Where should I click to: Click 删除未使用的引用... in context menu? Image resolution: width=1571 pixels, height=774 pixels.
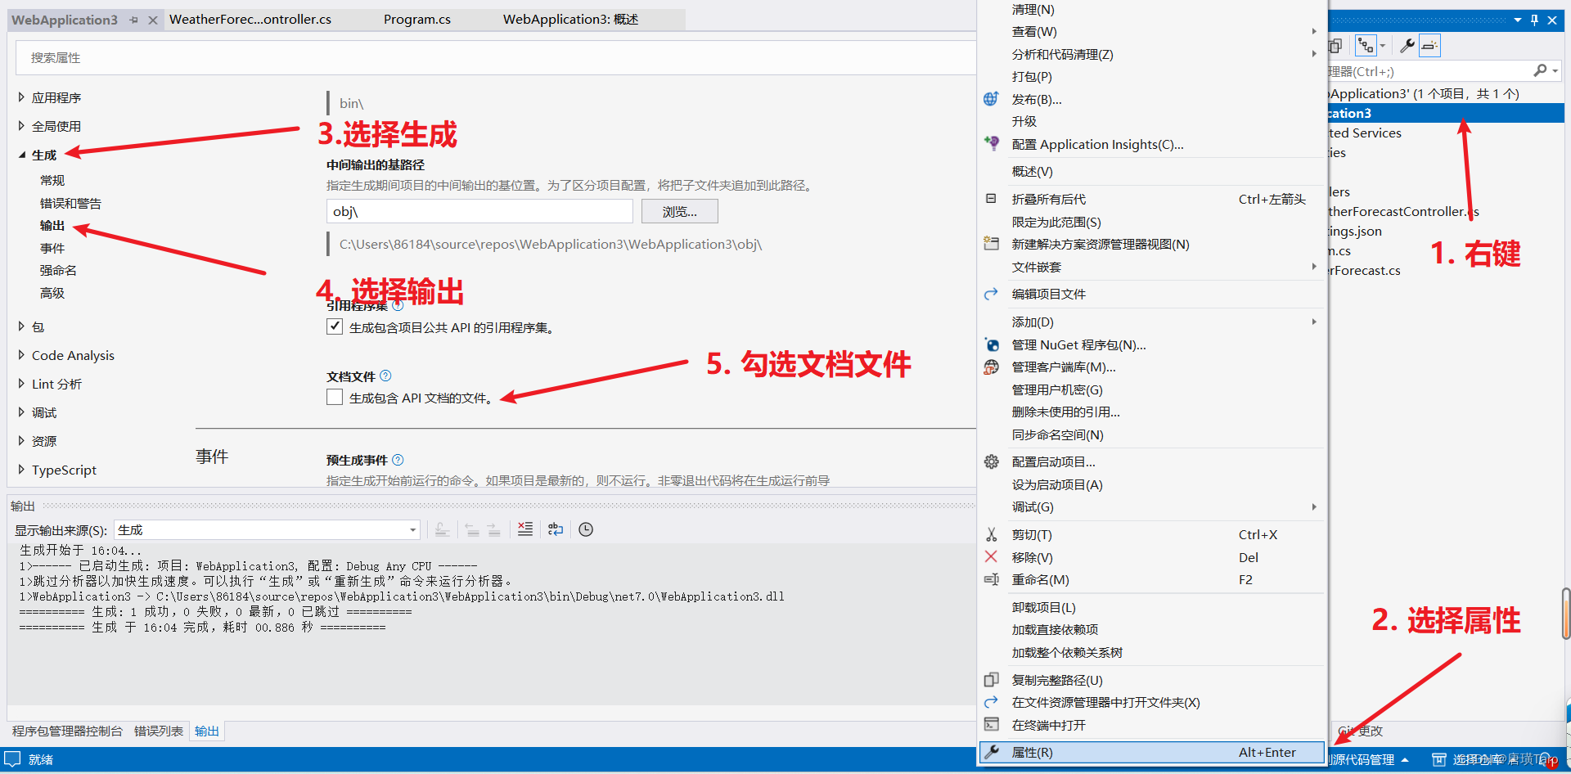1151,412
